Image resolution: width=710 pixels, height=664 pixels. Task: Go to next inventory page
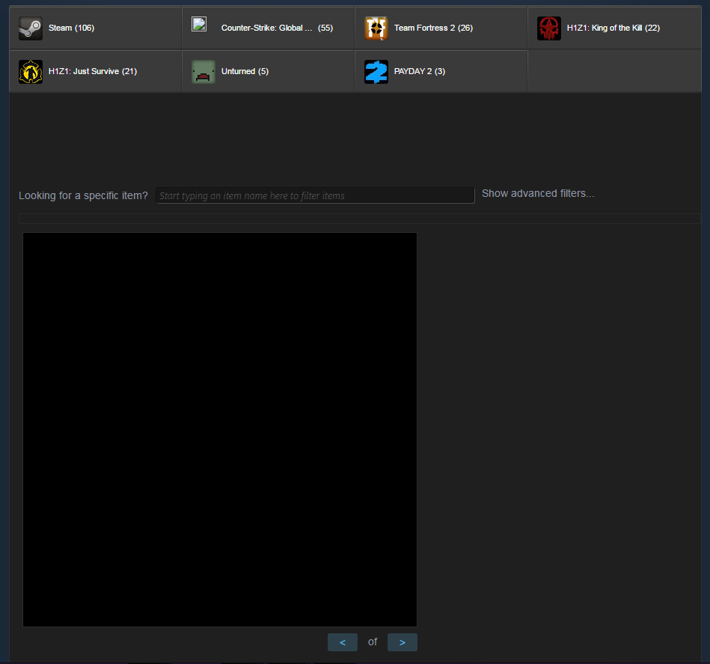(402, 642)
